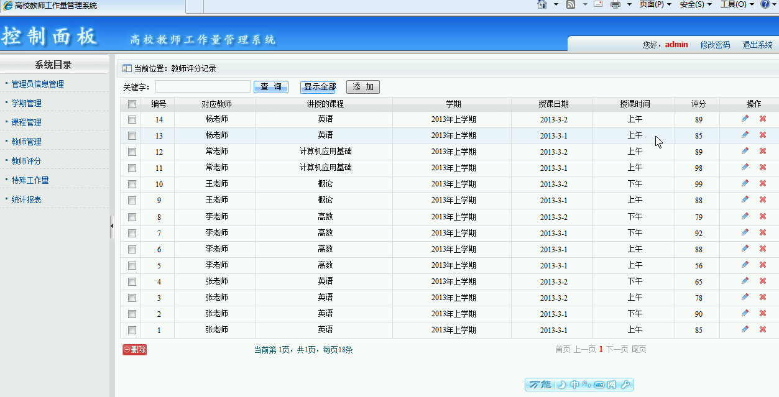The width and height of the screenshot is (779, 397).
Task: Click the 退出系统 link
Action: 757,45
